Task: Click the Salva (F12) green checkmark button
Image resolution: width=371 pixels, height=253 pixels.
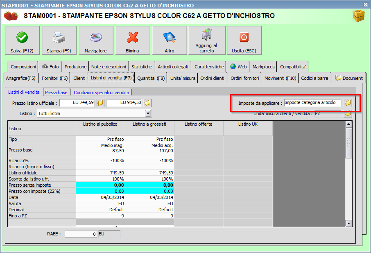Action: [22, 41]
